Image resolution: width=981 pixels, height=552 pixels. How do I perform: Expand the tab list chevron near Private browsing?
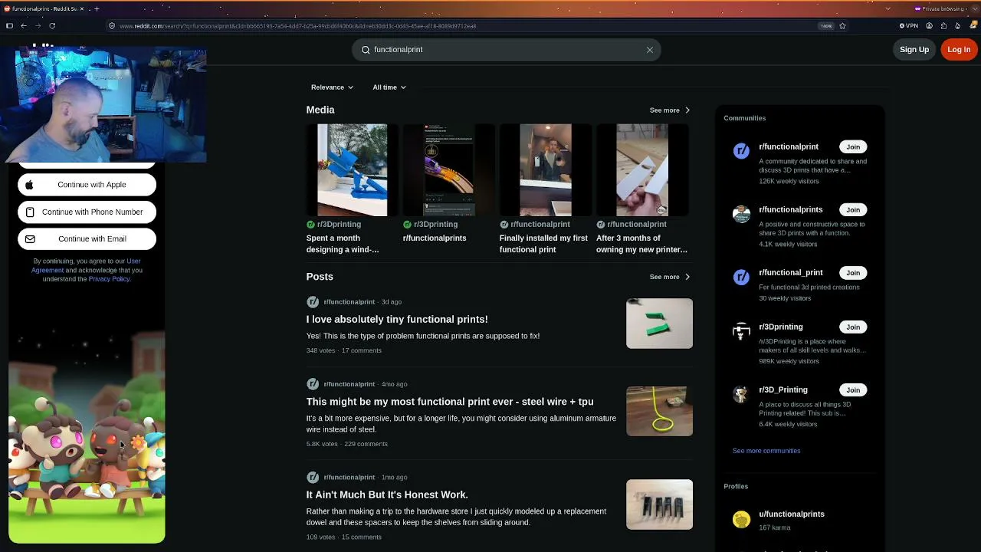point(887,8)
